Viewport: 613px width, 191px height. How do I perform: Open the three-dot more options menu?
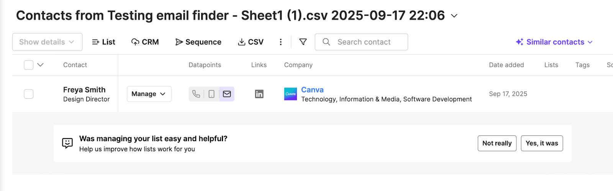tap(281, 42)
